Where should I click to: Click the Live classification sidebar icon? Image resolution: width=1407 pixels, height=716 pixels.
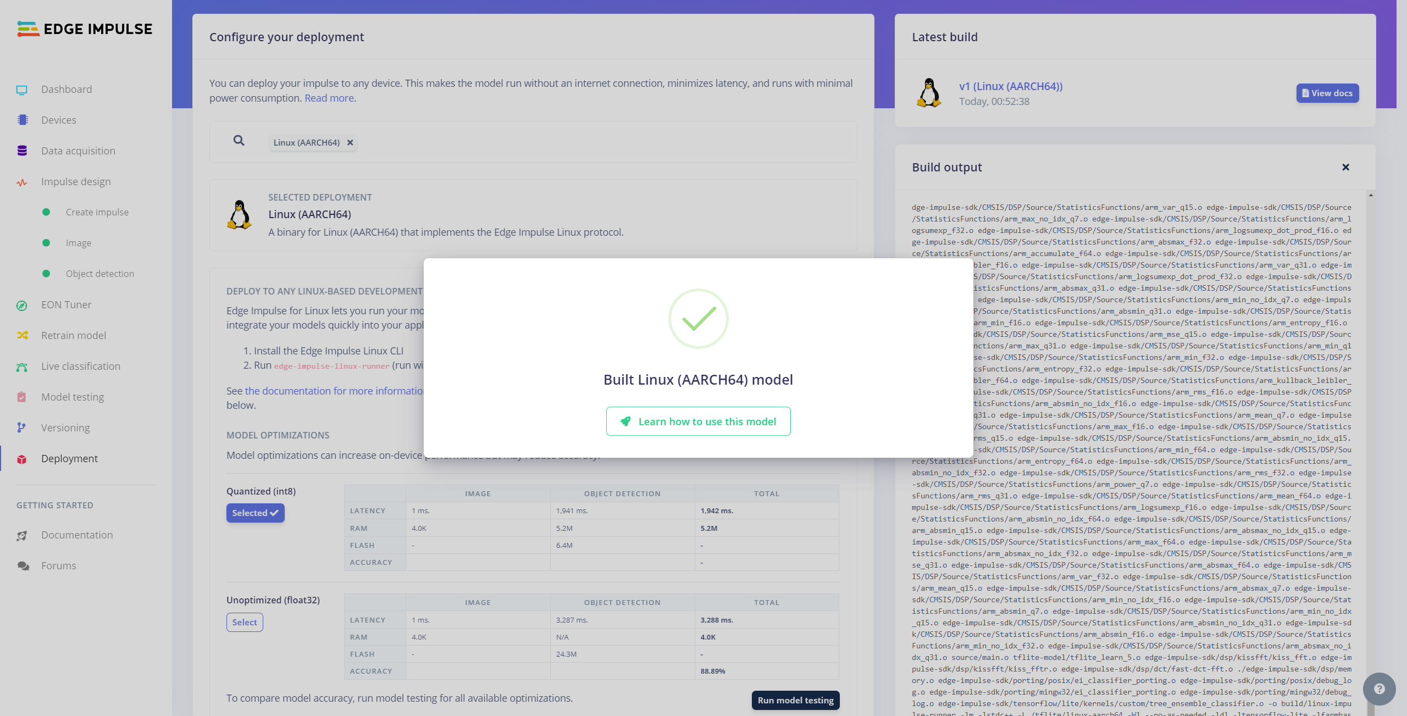(23, 365)
